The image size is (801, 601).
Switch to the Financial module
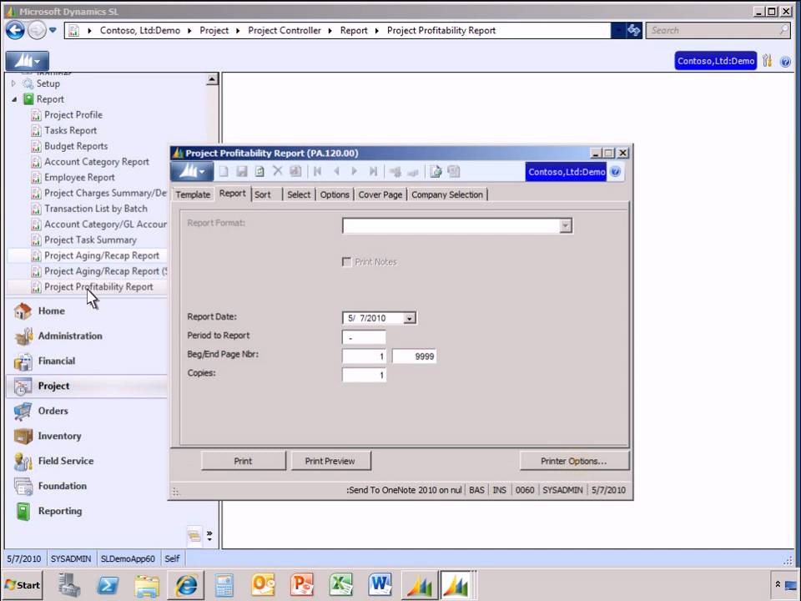[56, 361]
